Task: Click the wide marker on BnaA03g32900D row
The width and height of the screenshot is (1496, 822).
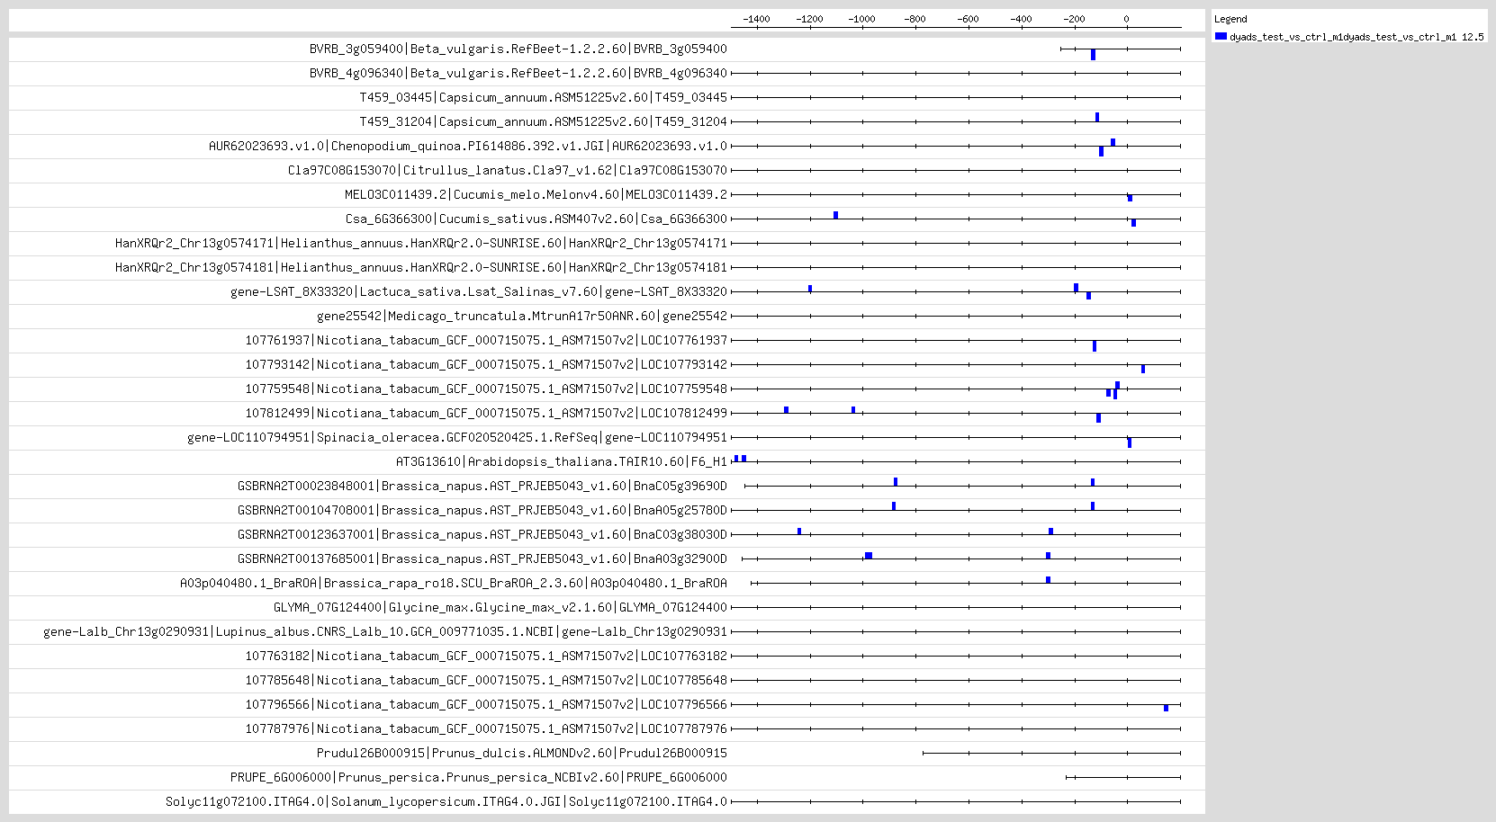Action: [x=869, y=556]
